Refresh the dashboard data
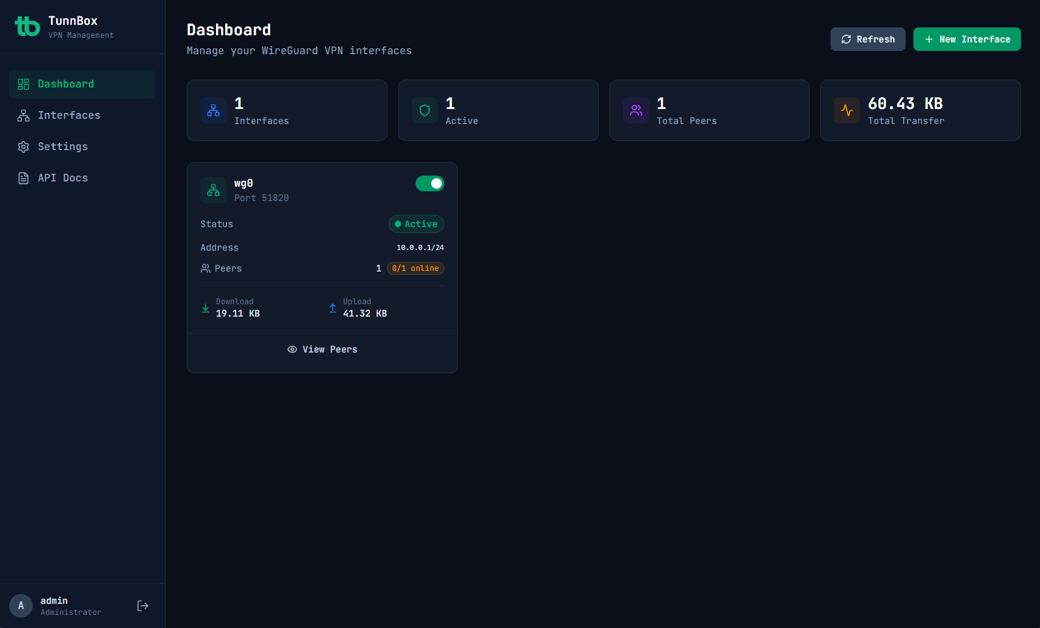 (868, 39)
